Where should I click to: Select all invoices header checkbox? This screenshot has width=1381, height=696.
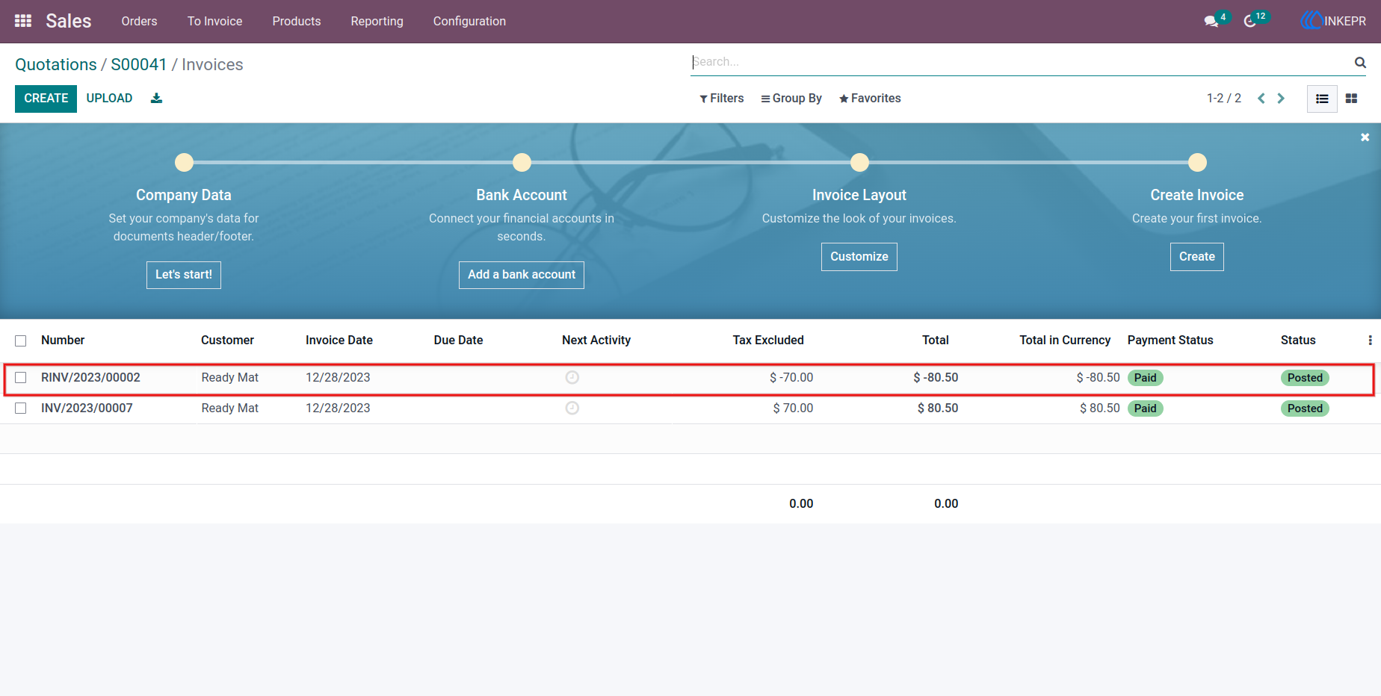[x=21, y=341]
